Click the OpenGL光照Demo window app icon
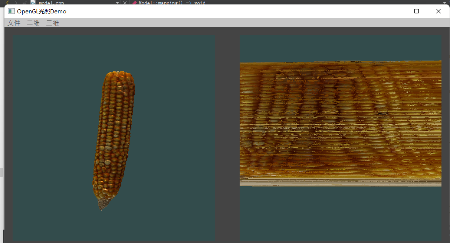This screenshot has height=243, width=450. coord(12,11)
